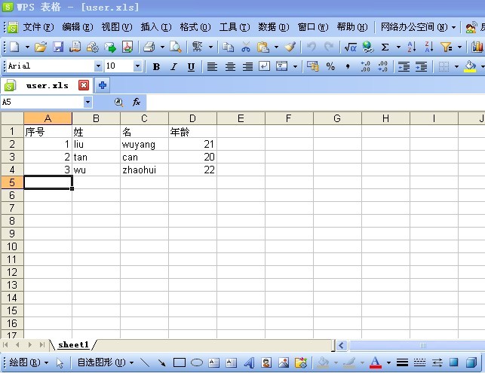
Task: Select the rectangle shape tool
Action: (x=180, y=362)
